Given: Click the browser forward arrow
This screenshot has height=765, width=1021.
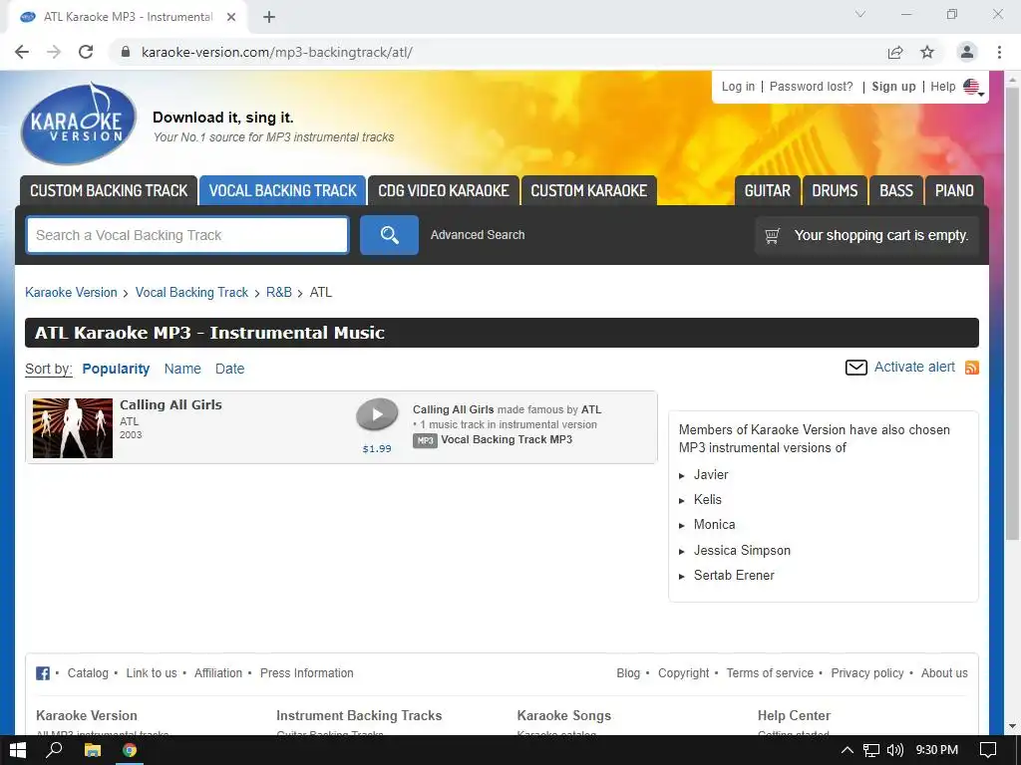Looking at the screenshot, I should tap(54, 52).
